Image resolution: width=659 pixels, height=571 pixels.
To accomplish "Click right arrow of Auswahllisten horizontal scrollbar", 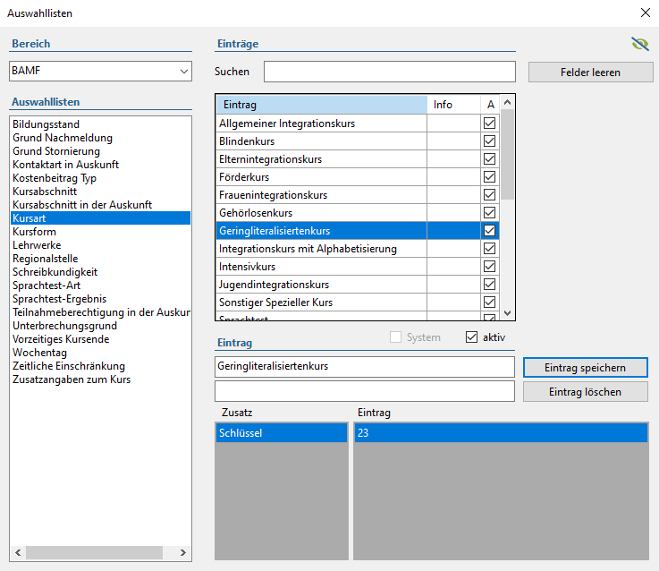I will click(x=182, y=552).
